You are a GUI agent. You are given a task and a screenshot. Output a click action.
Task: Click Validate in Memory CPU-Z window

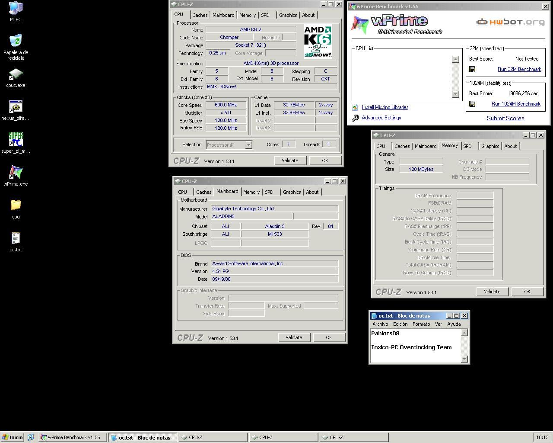point(492,292)
